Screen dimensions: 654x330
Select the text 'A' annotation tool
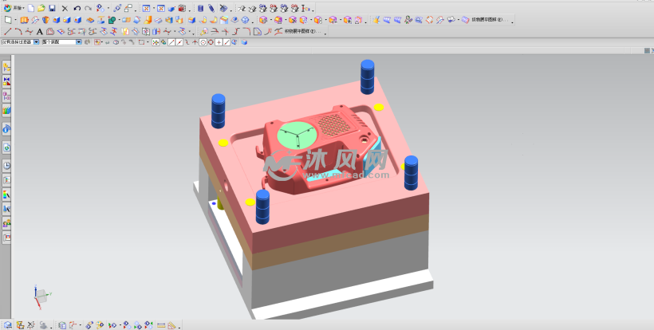pyautogui.click(x=39, y=31)
